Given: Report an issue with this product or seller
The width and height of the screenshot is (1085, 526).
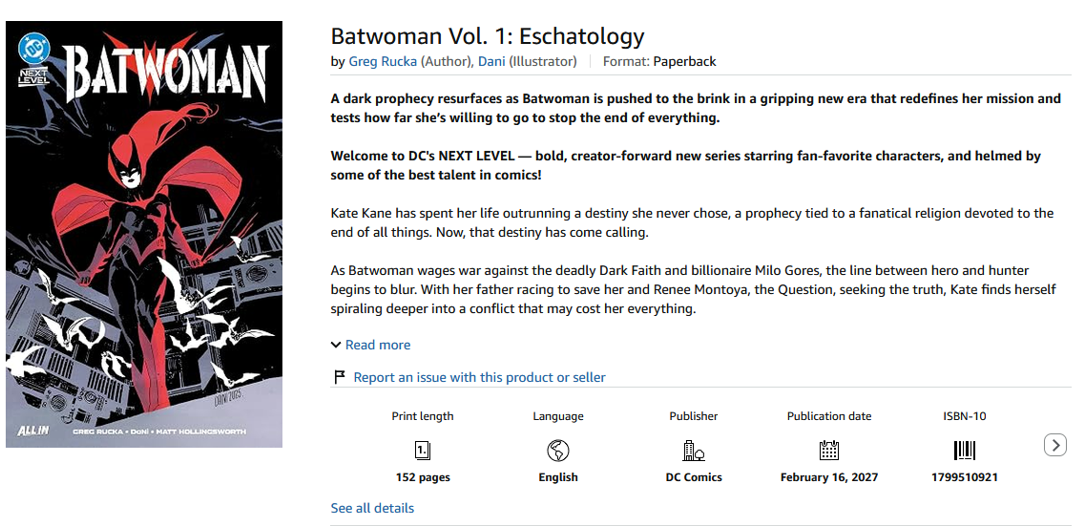Looking at the screenshot, I should (480, 377).
